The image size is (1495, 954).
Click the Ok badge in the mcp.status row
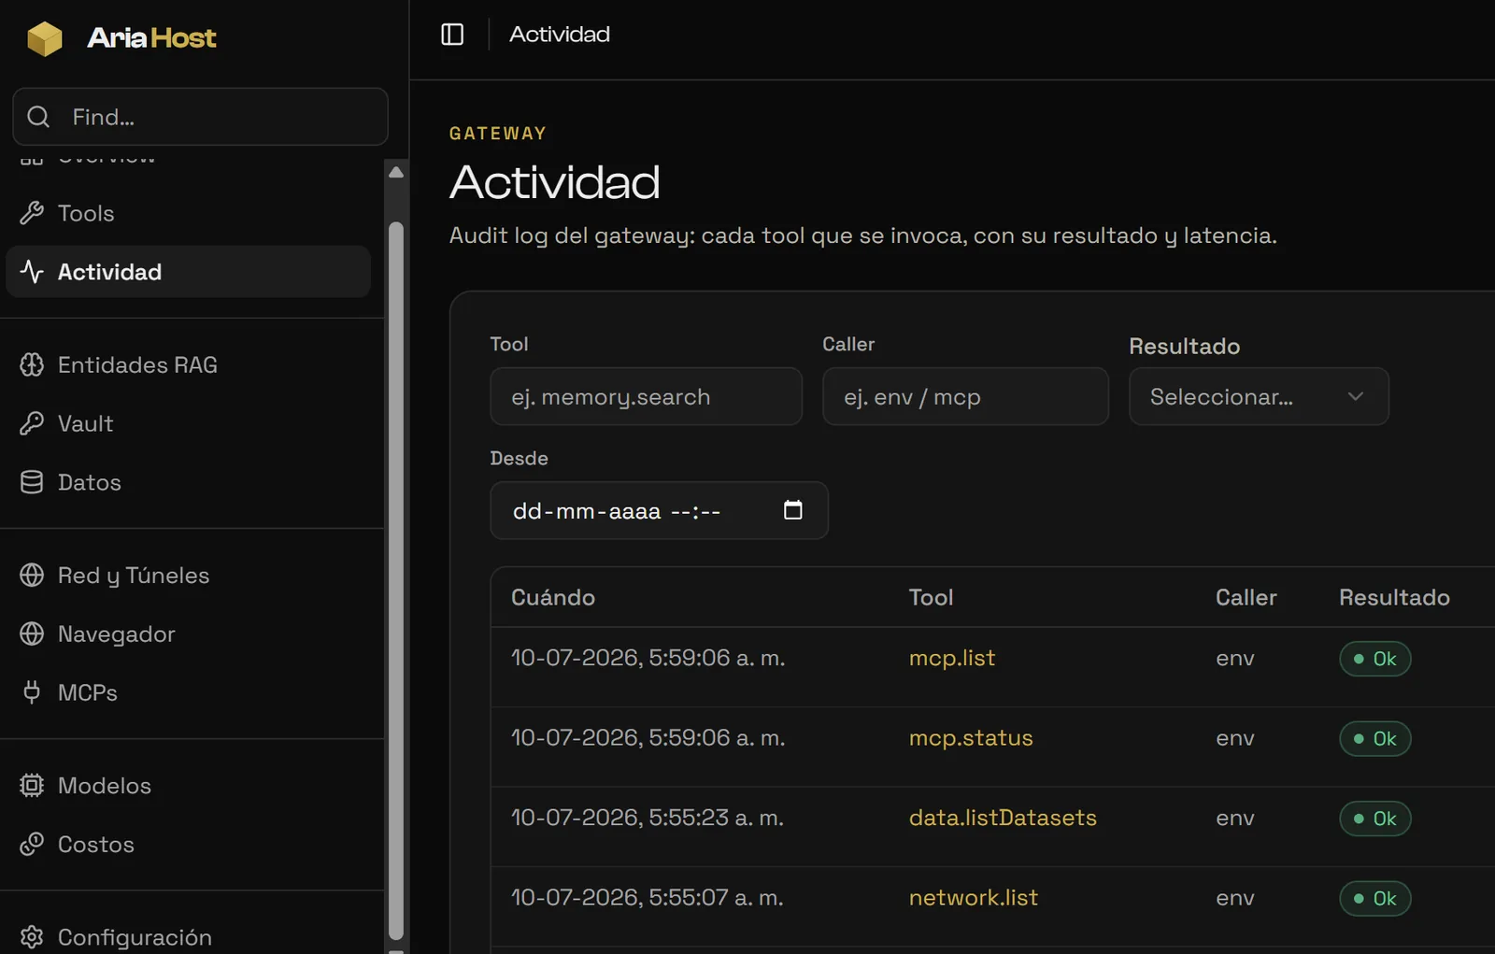tap(1374, 738)
